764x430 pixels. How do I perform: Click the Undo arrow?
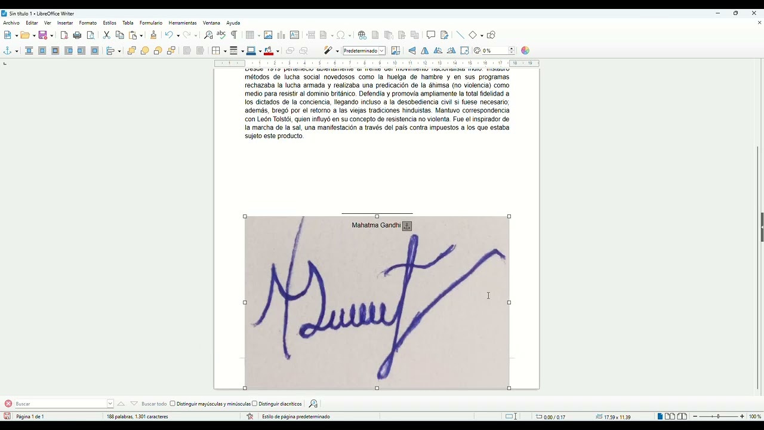click(170, 35)
